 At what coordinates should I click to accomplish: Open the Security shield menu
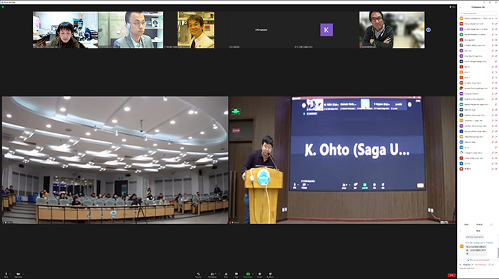click(198, 274)
